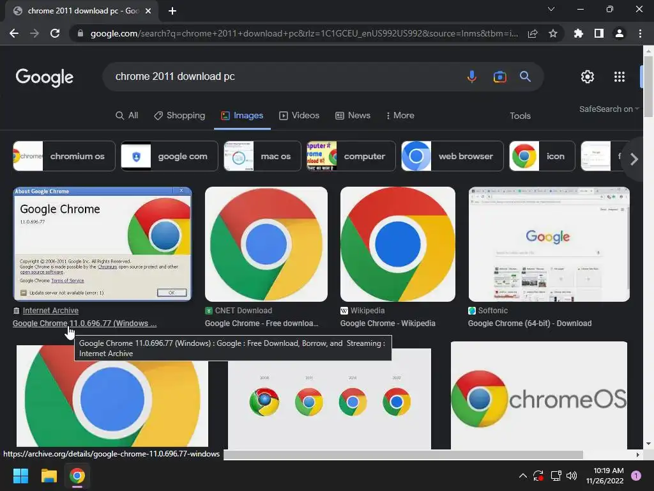654x491 pixels.
Task: Filter by the icon chip
Action: [542, 156]
